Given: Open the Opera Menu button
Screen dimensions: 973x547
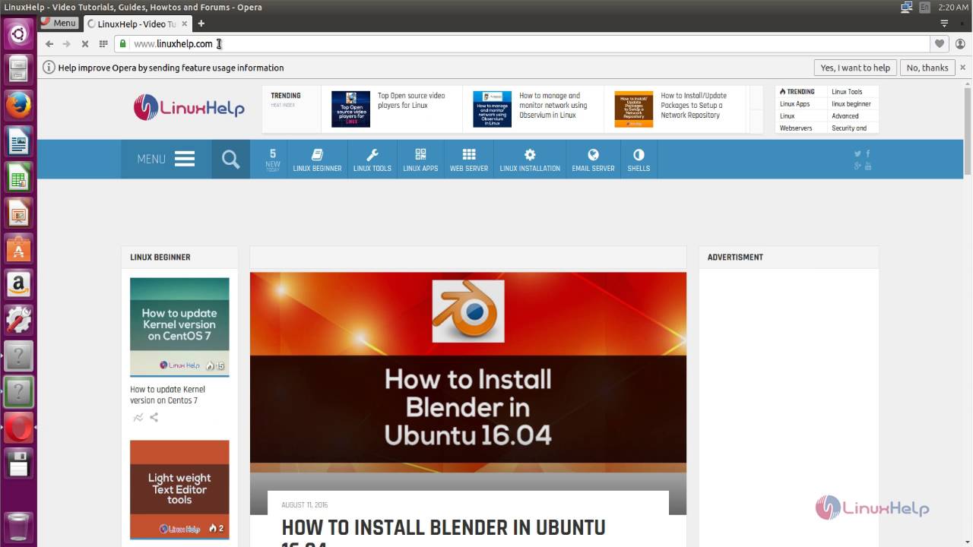Looking at the screenshot, I should (59, 24).
